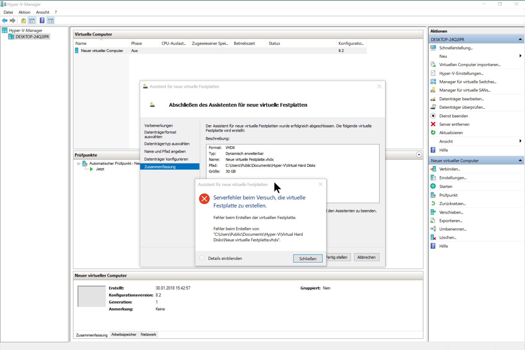The image size is (525, 350).
Task: Select Datenträgertyp auswählen wizard step
Action: tap(167, 144)
